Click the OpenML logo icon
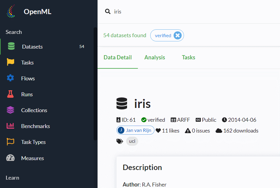The height and width of the screenshot is (188, 280). pos(11,12)
